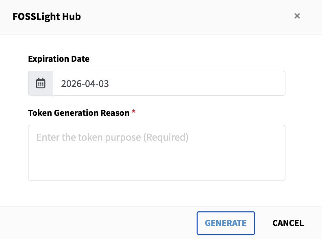Click the 2026-04-03 date value
This screenshot has height=239, width=322.
(85, 84)
